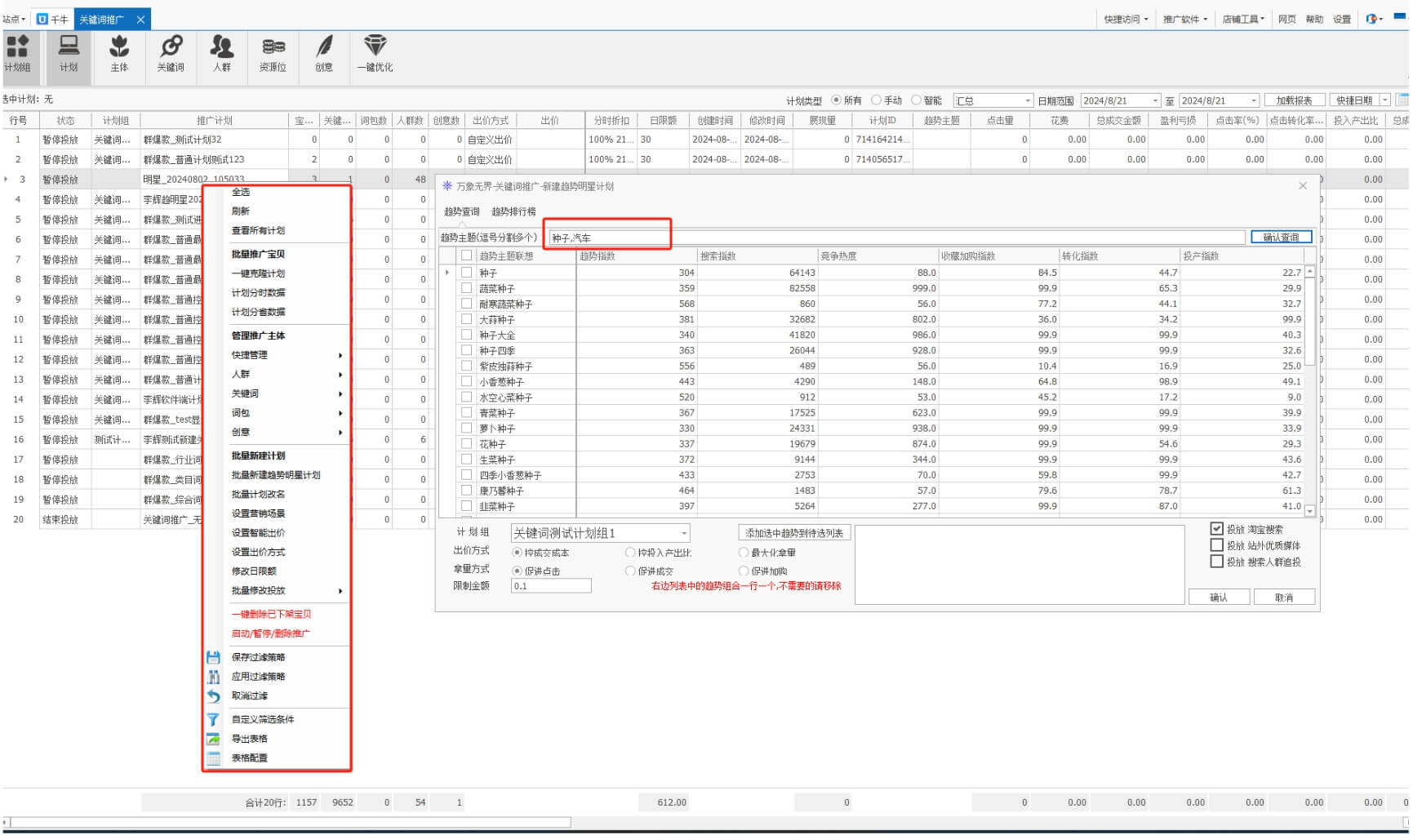Image resolution: width=1413 pixels, height=835 pixels.
Task: Select the 计划 toolbar icon
Action: (69, 54)
